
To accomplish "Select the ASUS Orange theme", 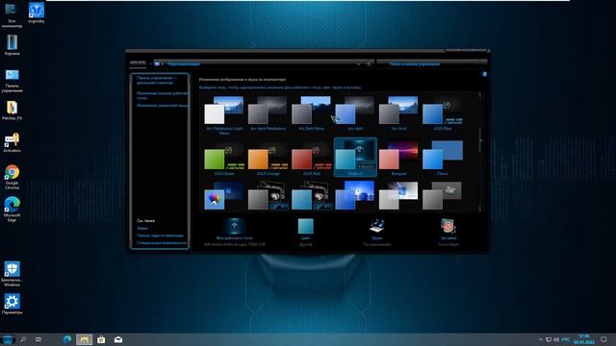I will [x=268, y=158].
